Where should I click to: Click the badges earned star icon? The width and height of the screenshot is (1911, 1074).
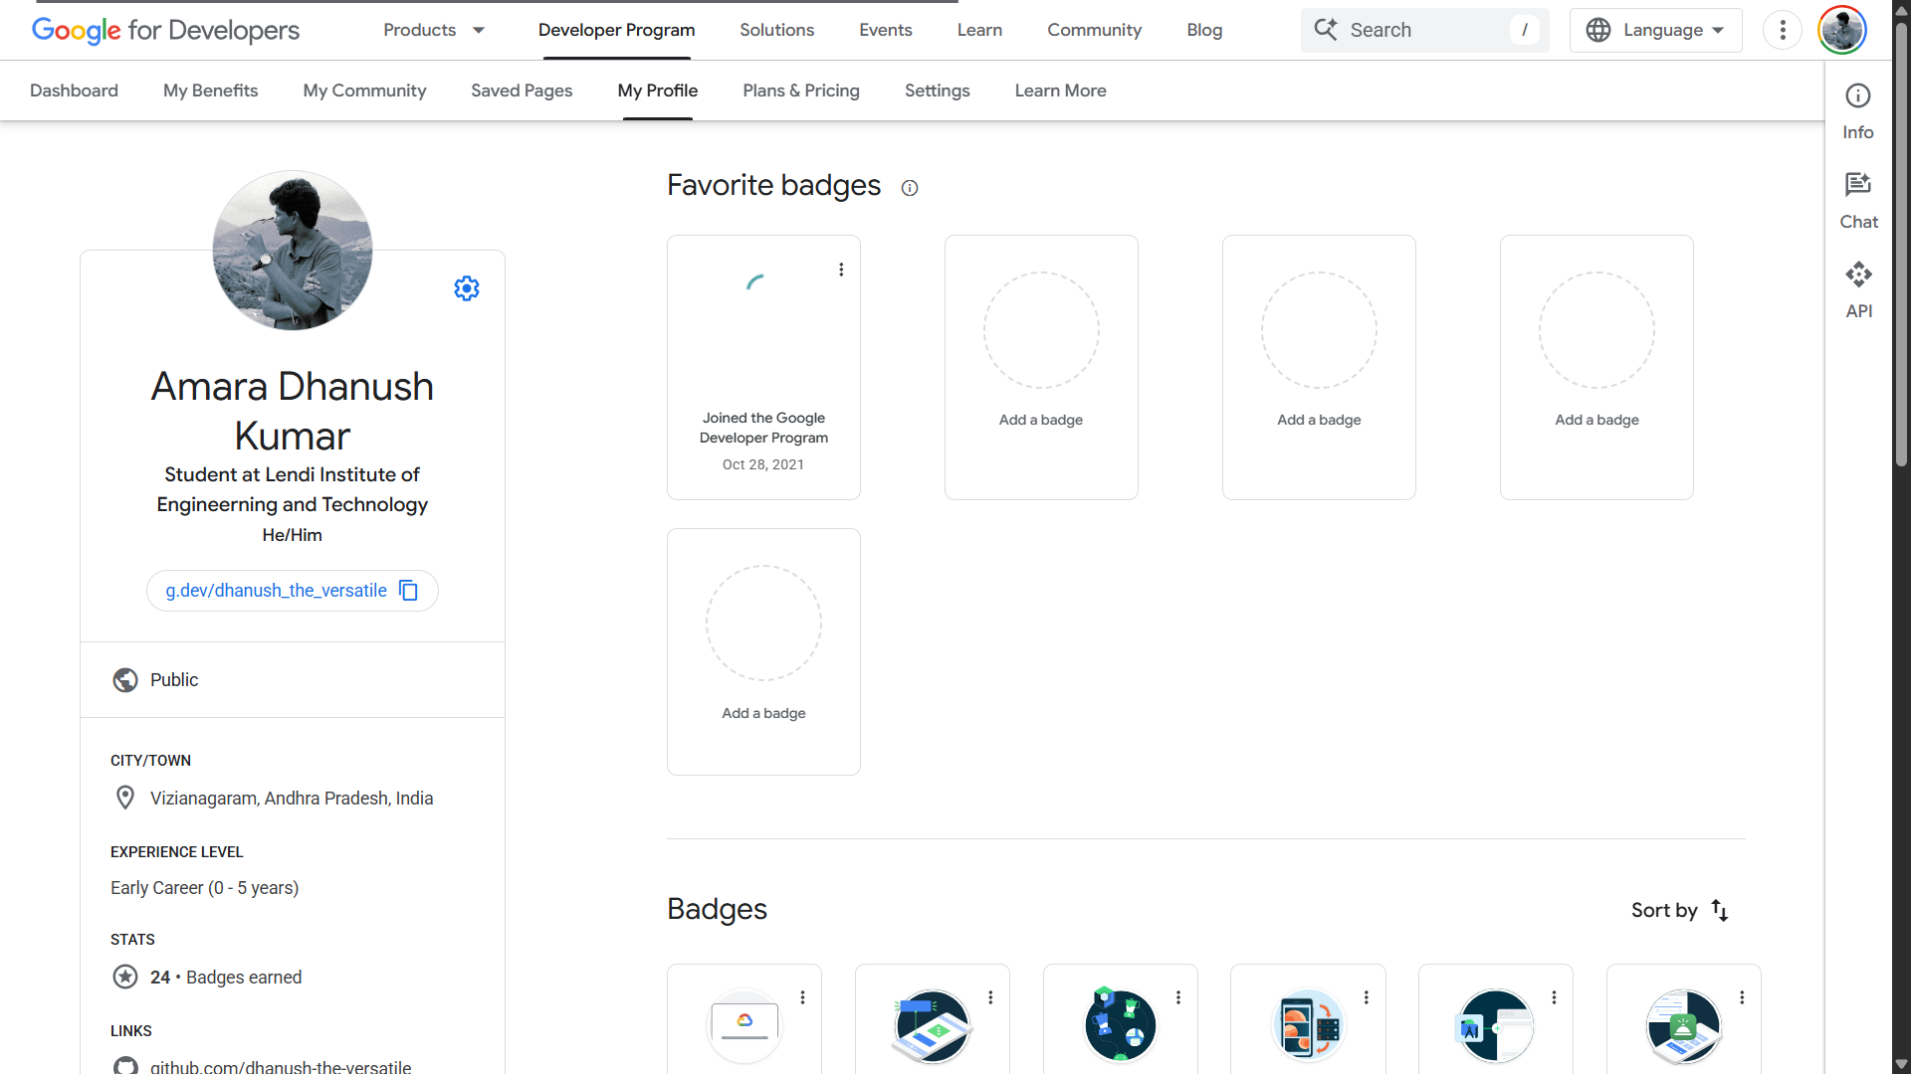(125, 978)
